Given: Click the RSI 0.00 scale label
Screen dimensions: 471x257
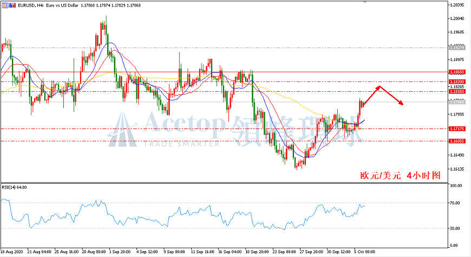Looking at the screenshot, I should click(454, 245).
